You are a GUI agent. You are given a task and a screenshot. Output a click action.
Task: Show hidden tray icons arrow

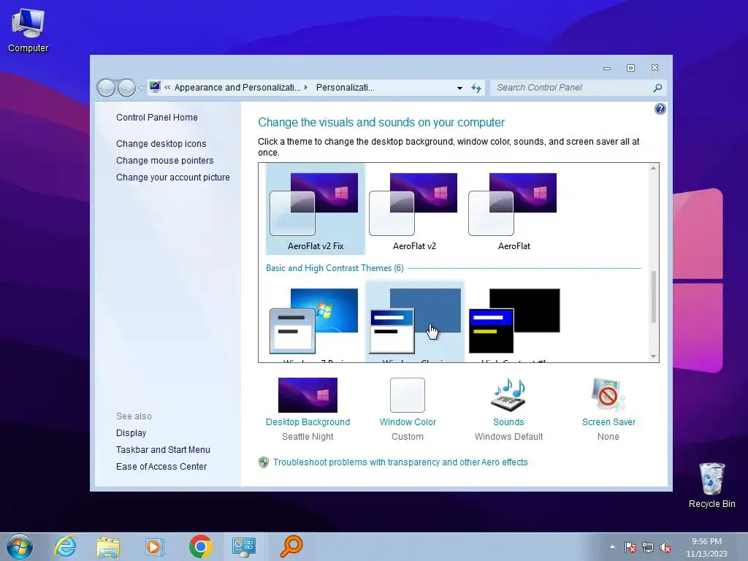[612, 546]
